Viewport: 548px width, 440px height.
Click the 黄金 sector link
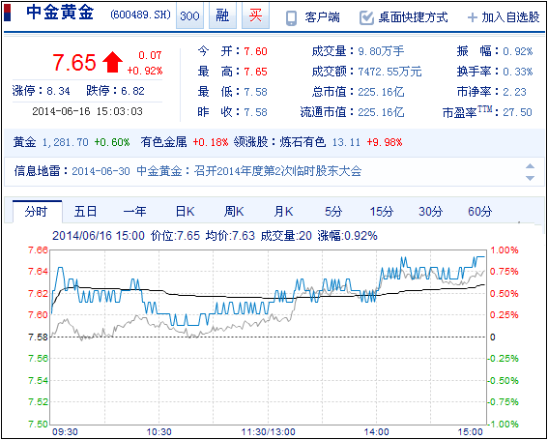(24, 142)
